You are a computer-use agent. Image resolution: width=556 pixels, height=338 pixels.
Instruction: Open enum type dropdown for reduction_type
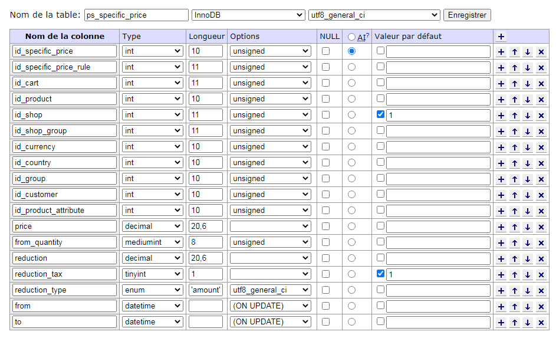point(153,290)
